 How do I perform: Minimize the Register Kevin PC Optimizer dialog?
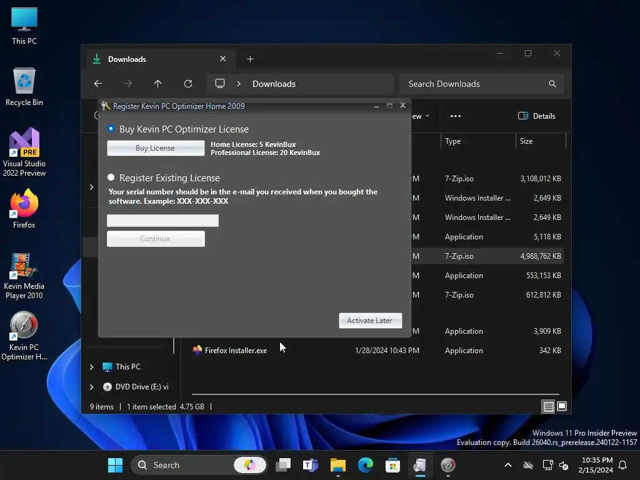click(x=376, y=106)
